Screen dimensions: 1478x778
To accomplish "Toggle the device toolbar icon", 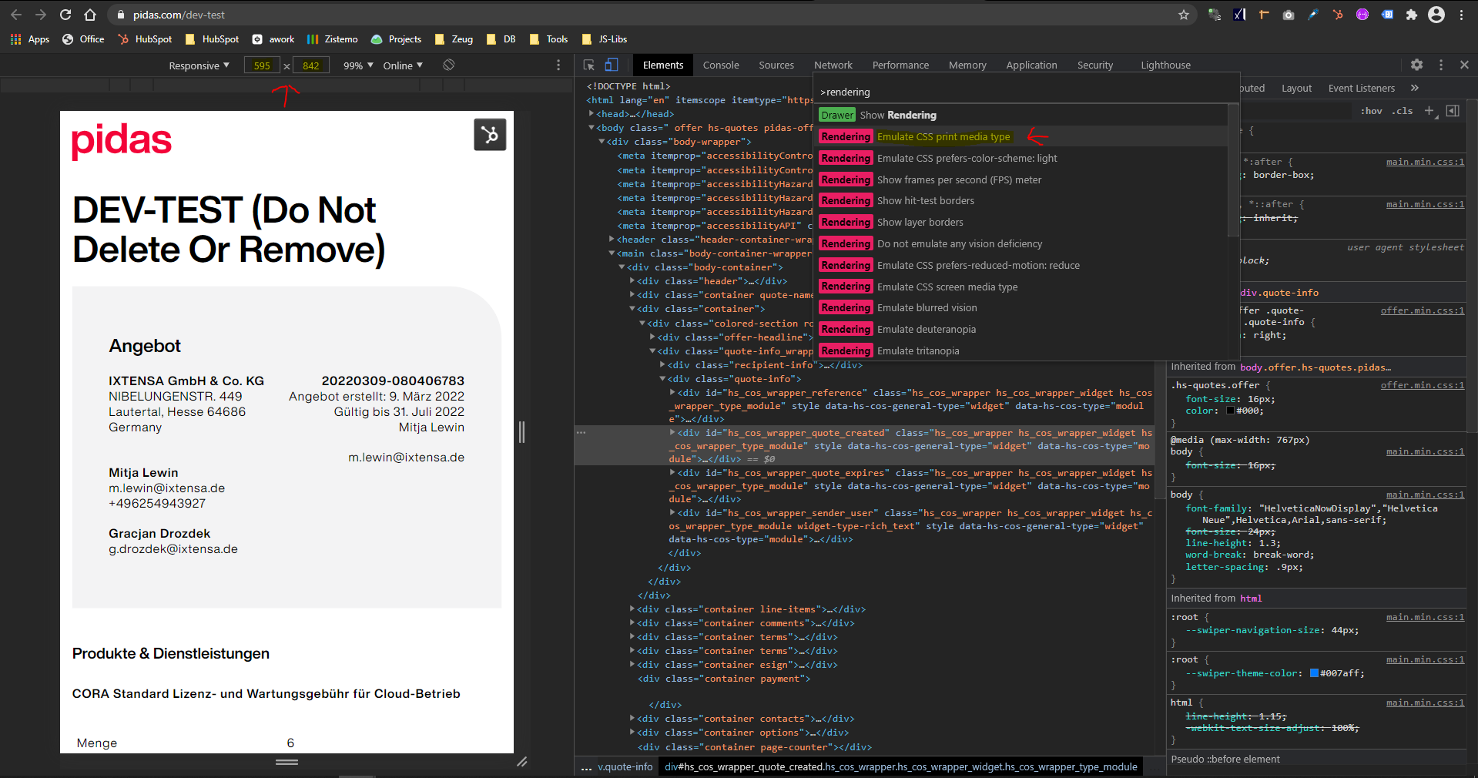I will (612, 65).
